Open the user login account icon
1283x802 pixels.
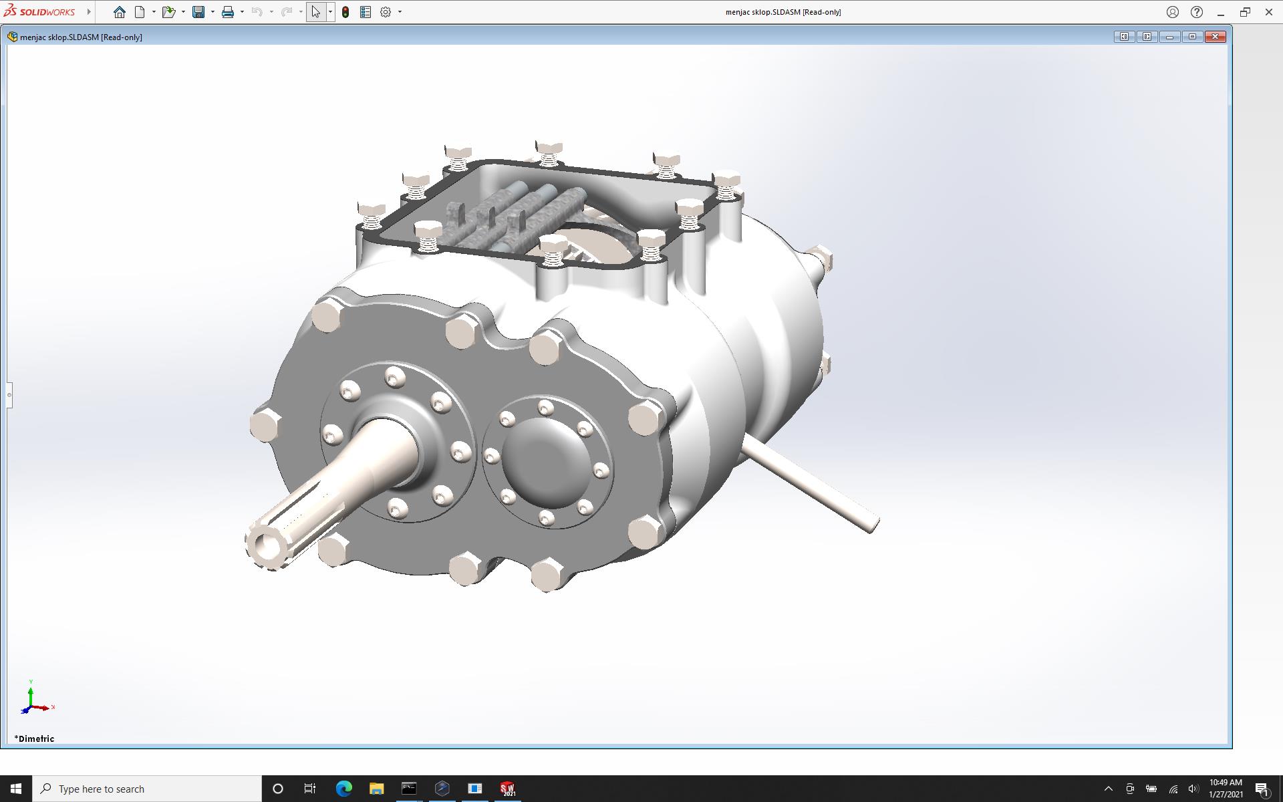[x=1173, y=12]
